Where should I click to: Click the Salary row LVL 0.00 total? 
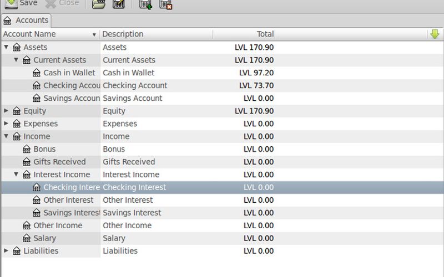(259, 238)
